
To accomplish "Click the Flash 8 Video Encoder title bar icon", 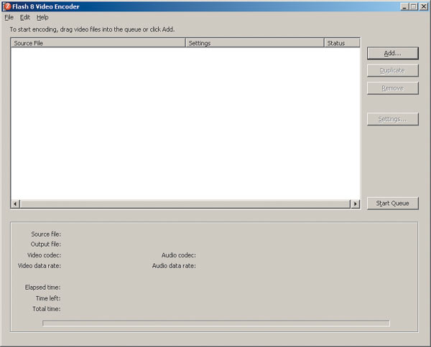I will 6,6.
